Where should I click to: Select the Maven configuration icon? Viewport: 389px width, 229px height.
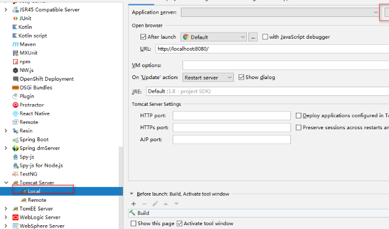point(15,44)
